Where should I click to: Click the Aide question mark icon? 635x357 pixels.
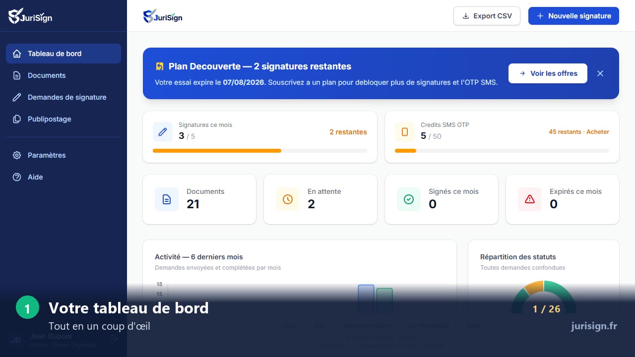pos(17,177)
